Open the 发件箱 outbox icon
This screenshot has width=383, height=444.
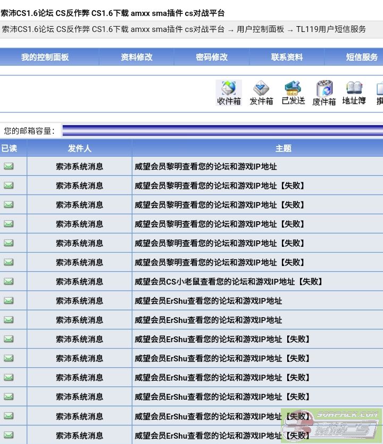(x=261, y=93)
